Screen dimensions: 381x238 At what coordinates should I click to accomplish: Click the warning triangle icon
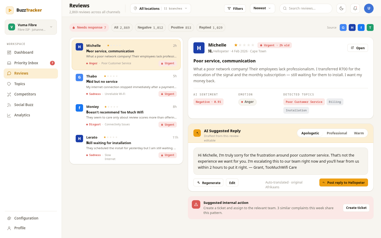196,204
